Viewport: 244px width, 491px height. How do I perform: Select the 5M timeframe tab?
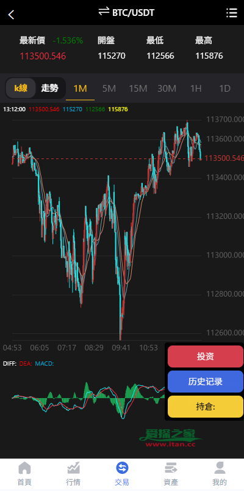[x=109, y=89]
